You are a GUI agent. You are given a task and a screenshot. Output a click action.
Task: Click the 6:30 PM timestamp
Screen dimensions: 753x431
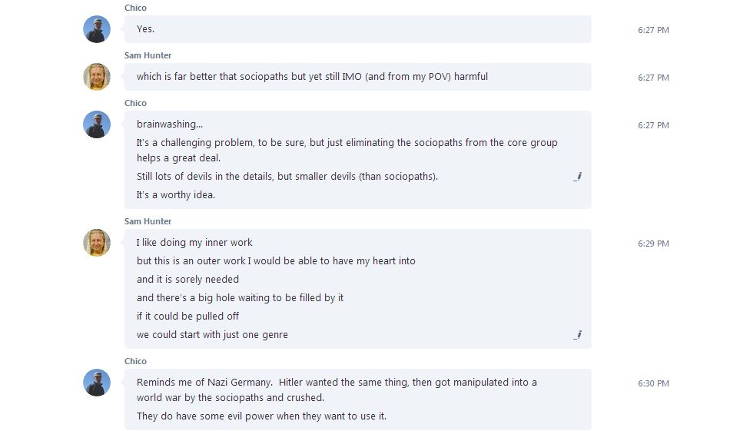653,383
